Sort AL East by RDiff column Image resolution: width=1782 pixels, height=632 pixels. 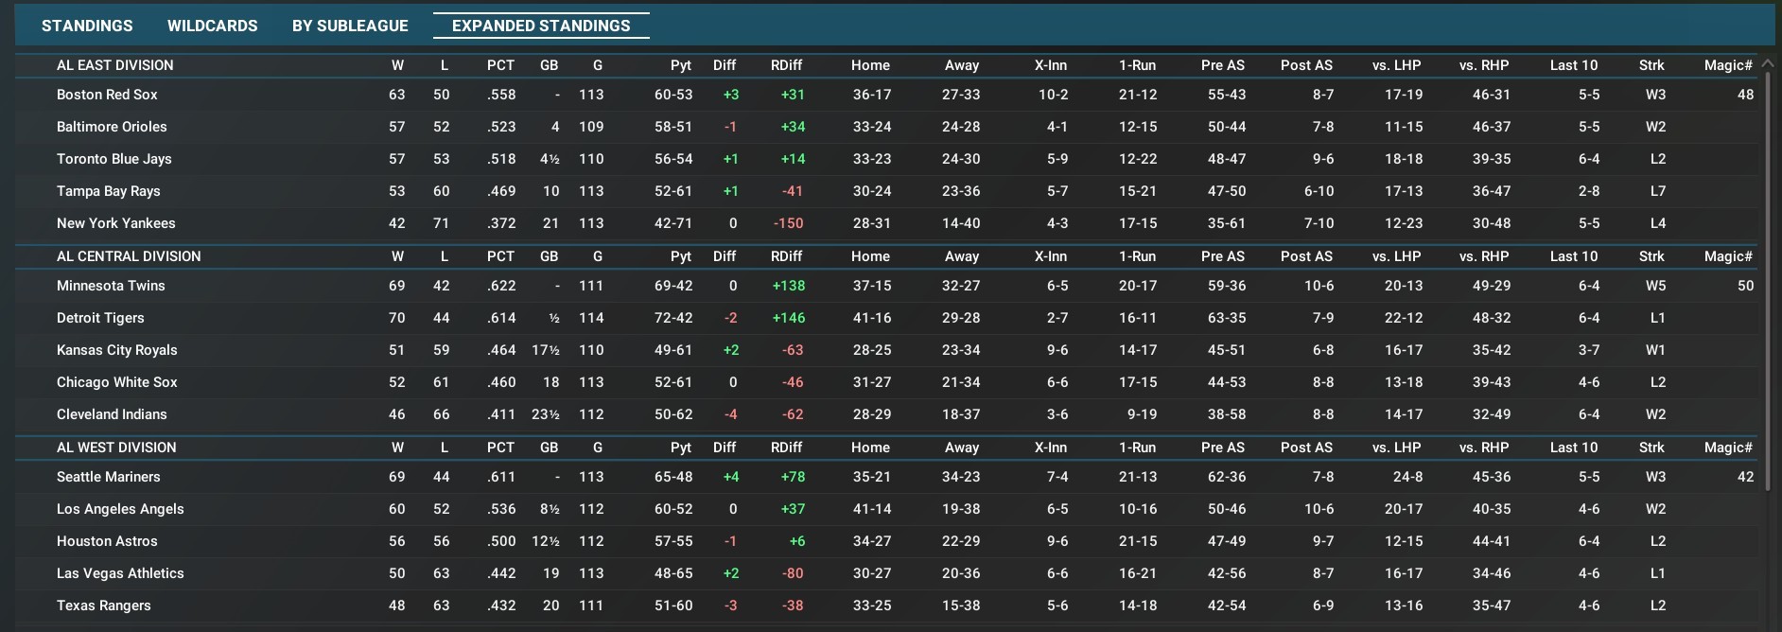tap(786, 65)
